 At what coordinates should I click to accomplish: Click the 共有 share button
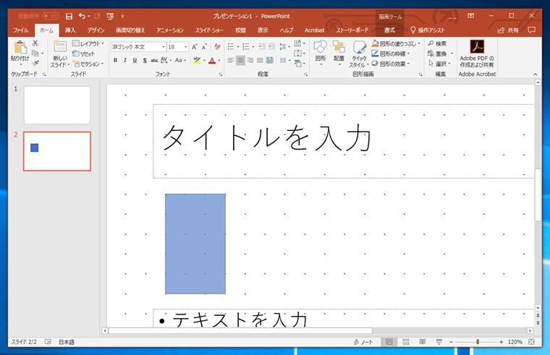pos(508,30)
